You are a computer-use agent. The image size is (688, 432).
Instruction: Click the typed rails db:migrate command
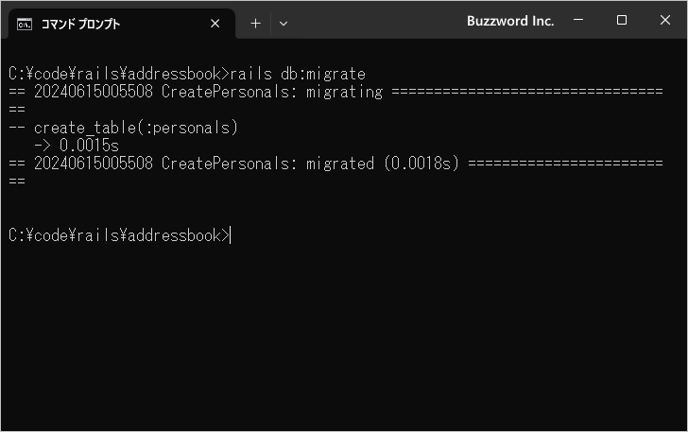coord(298,74)
